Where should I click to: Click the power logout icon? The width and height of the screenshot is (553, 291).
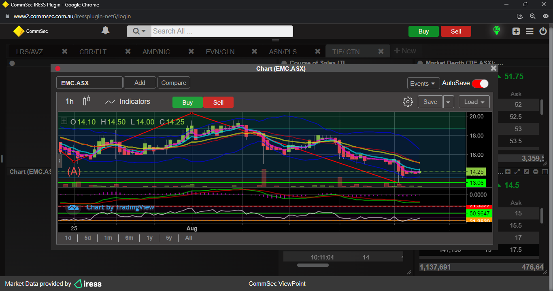[x=543, y=32]
